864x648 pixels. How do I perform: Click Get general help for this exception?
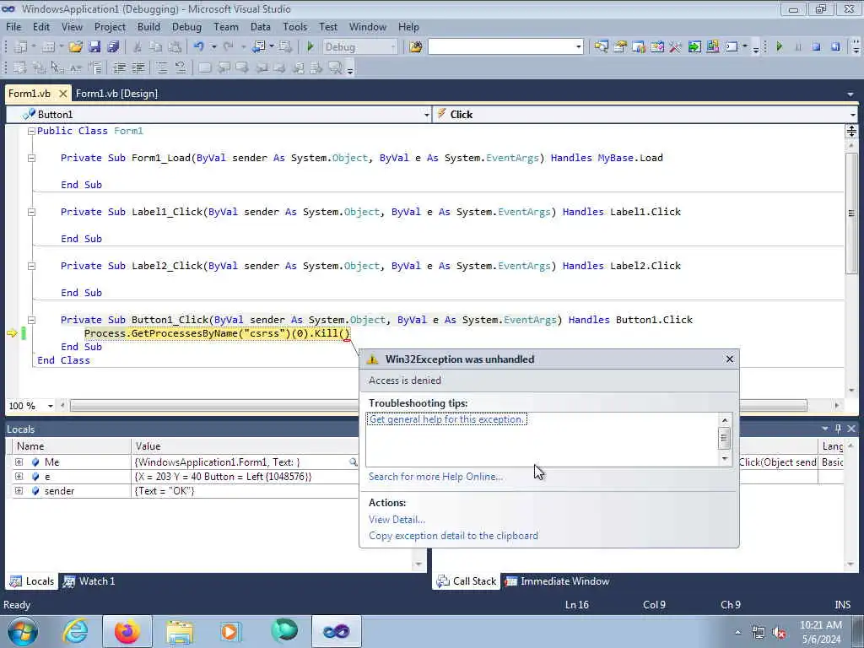click(x=446, y=419)
